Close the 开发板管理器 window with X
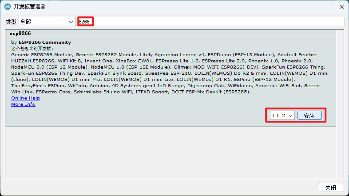This screenshot has width=349, height=196. click(342, 7)
